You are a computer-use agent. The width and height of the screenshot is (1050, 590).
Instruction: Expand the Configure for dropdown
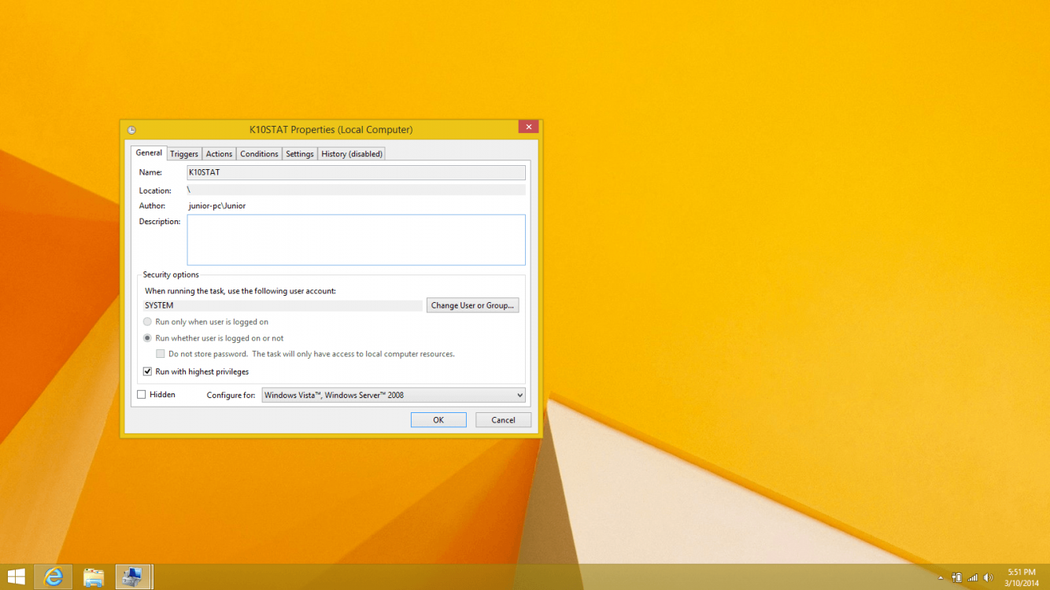[394, 395]
